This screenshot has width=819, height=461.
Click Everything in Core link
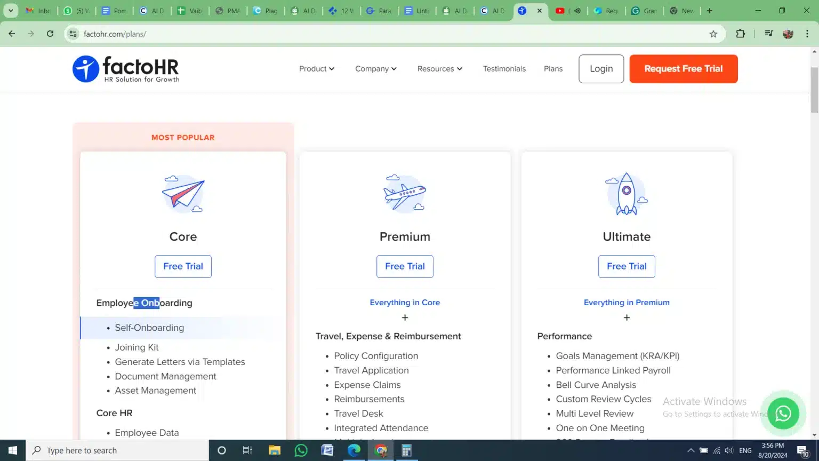(405, 303)
